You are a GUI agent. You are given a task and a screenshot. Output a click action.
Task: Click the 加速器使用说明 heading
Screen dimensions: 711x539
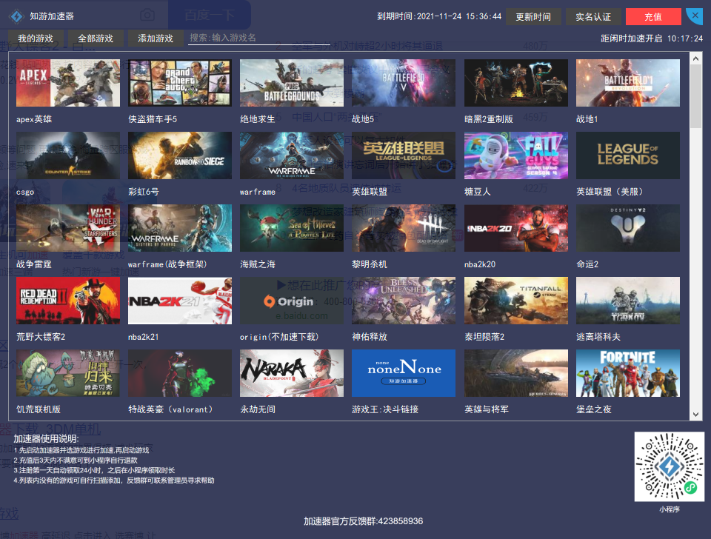46,438
